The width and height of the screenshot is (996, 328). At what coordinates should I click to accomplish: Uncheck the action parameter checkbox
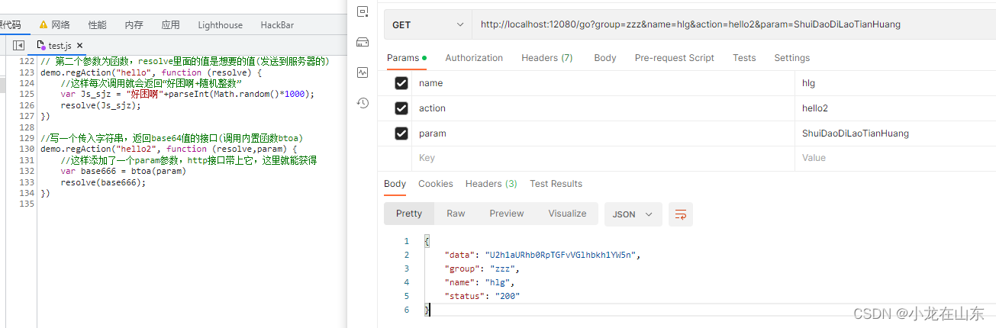pos(401,108)
